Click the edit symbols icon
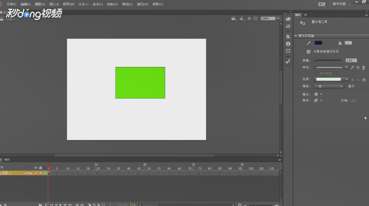Screen dimensions: 369x206 242,18
